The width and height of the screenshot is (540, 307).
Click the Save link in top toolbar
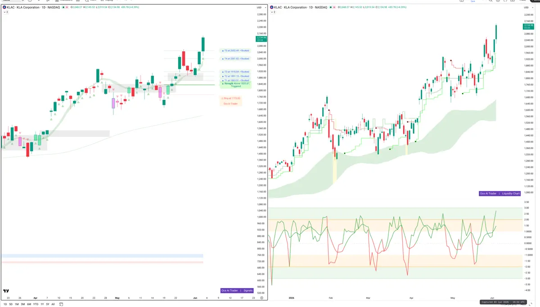click(x=472, y=1)
